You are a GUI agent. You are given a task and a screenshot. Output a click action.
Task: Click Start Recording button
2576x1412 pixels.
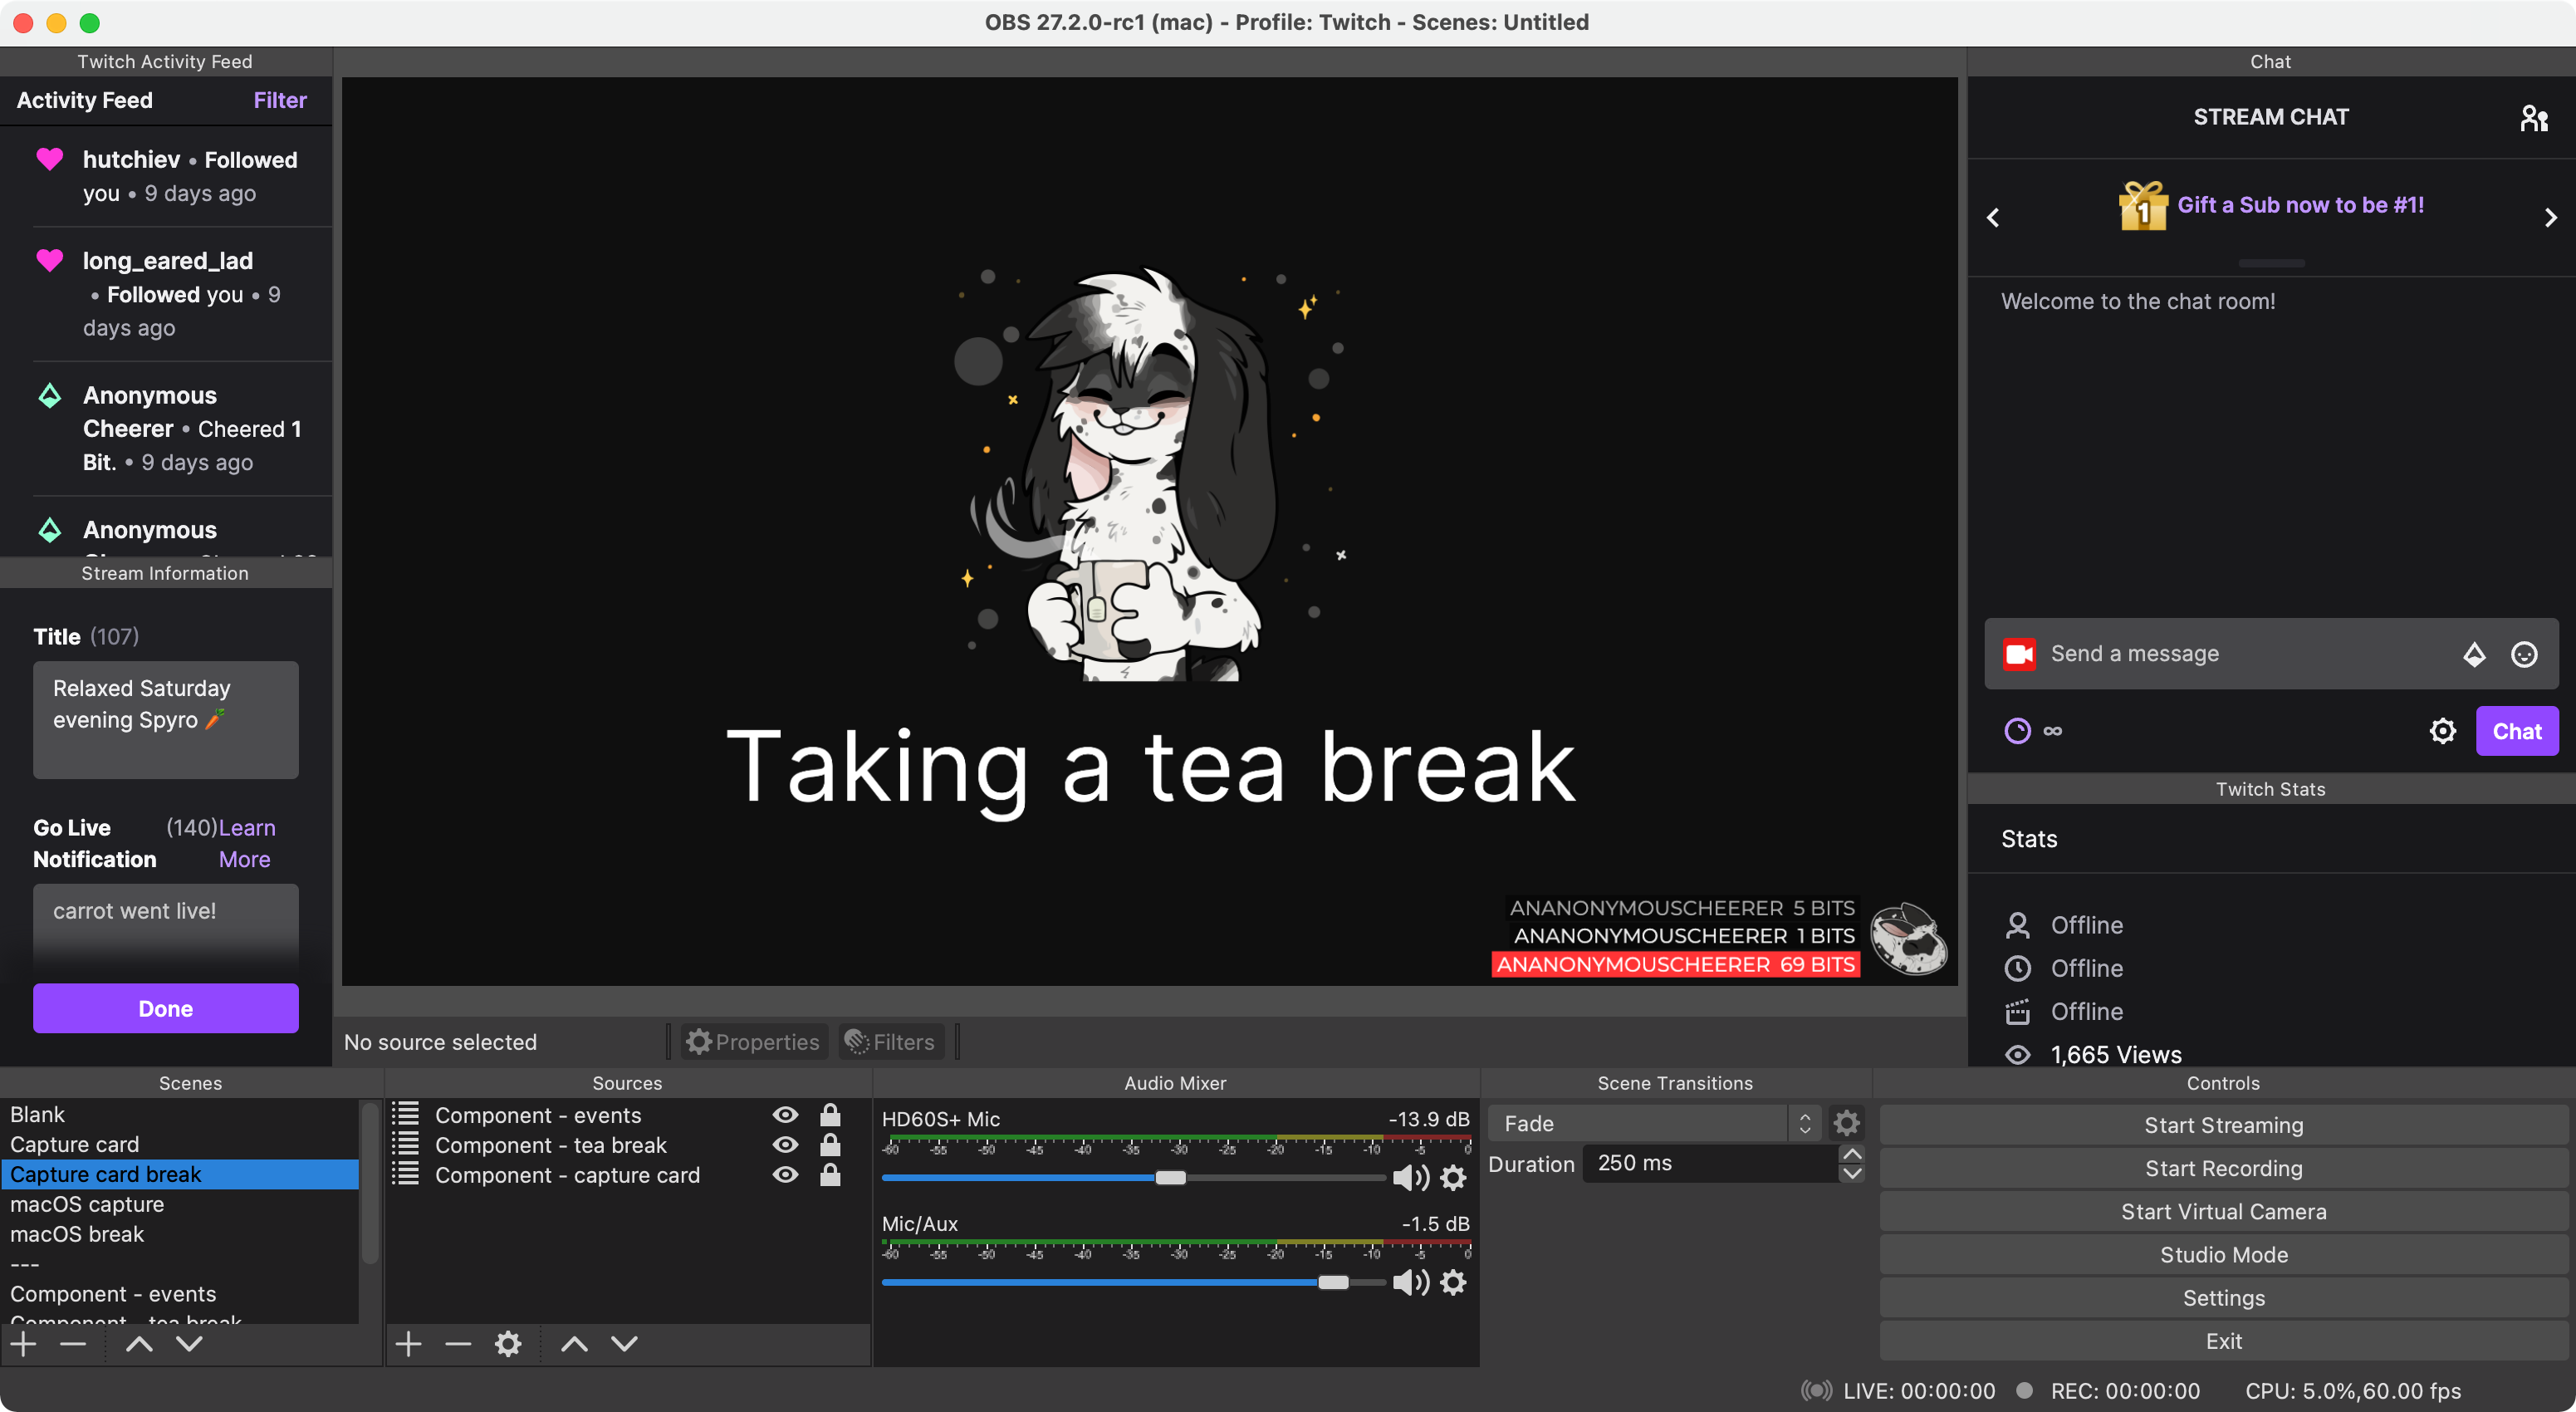tap(2223, 1168)
